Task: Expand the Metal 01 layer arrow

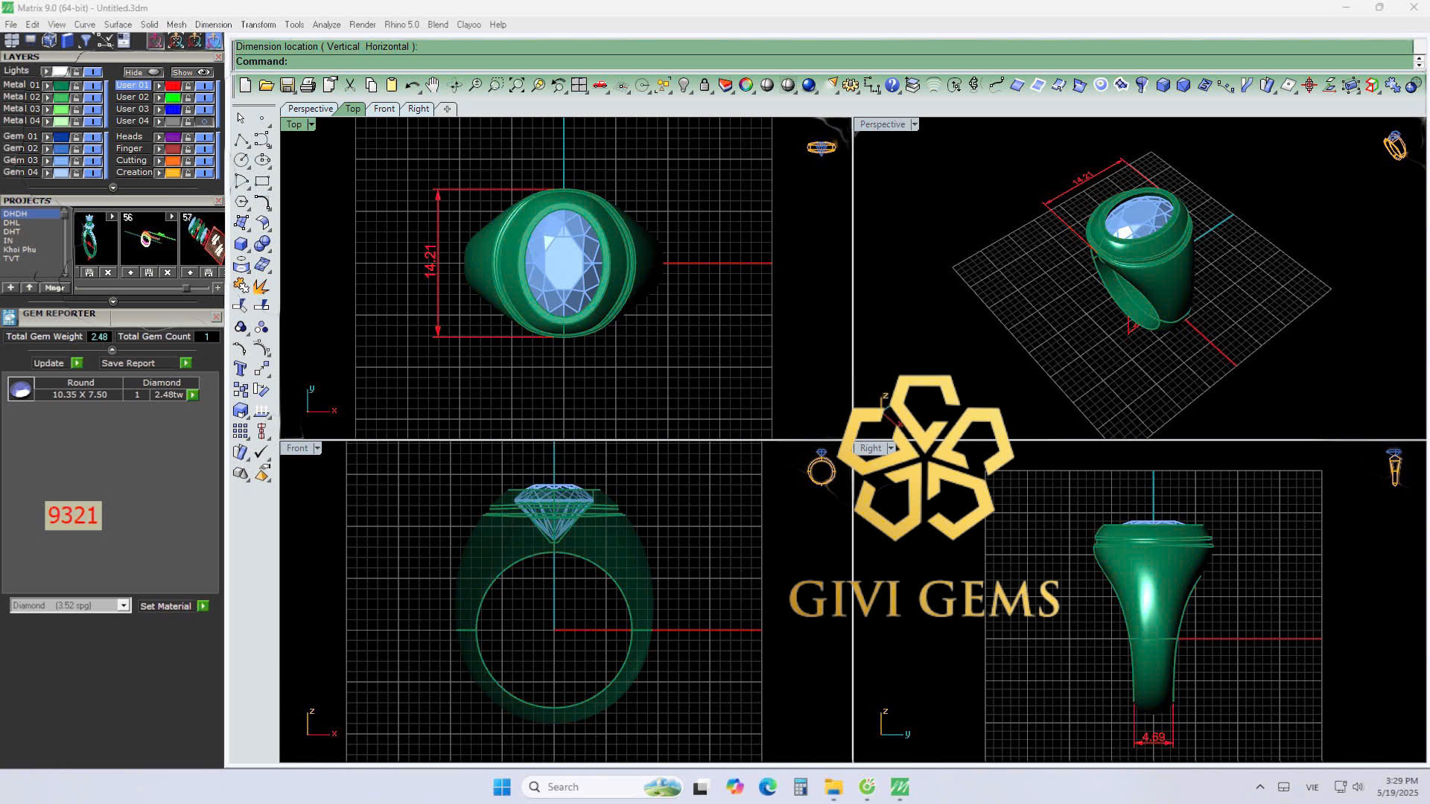Action: point(47,86)
